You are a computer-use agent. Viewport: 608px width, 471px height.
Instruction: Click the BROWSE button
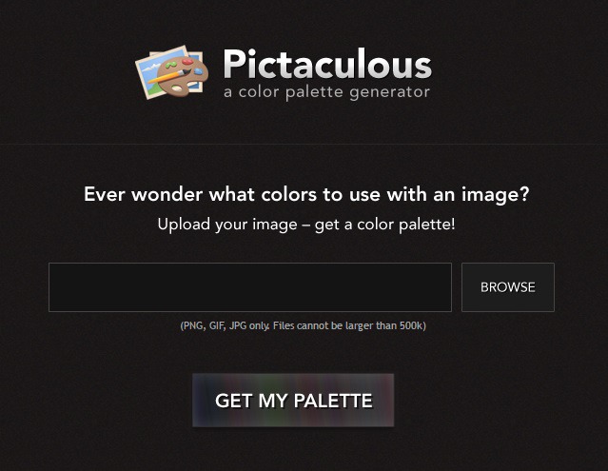pyautogui.click(x=508, y=287)
